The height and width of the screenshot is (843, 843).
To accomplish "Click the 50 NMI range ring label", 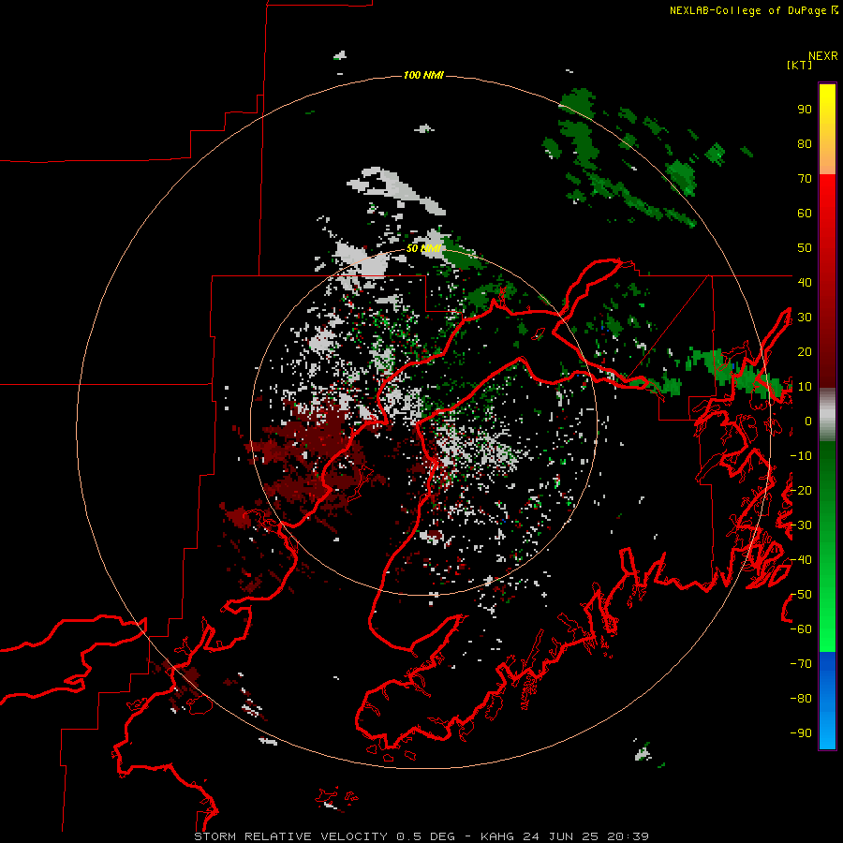I will coord(423,248).
